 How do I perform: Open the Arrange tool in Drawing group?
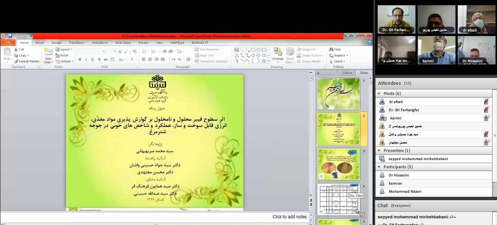[x=278, y=55]
